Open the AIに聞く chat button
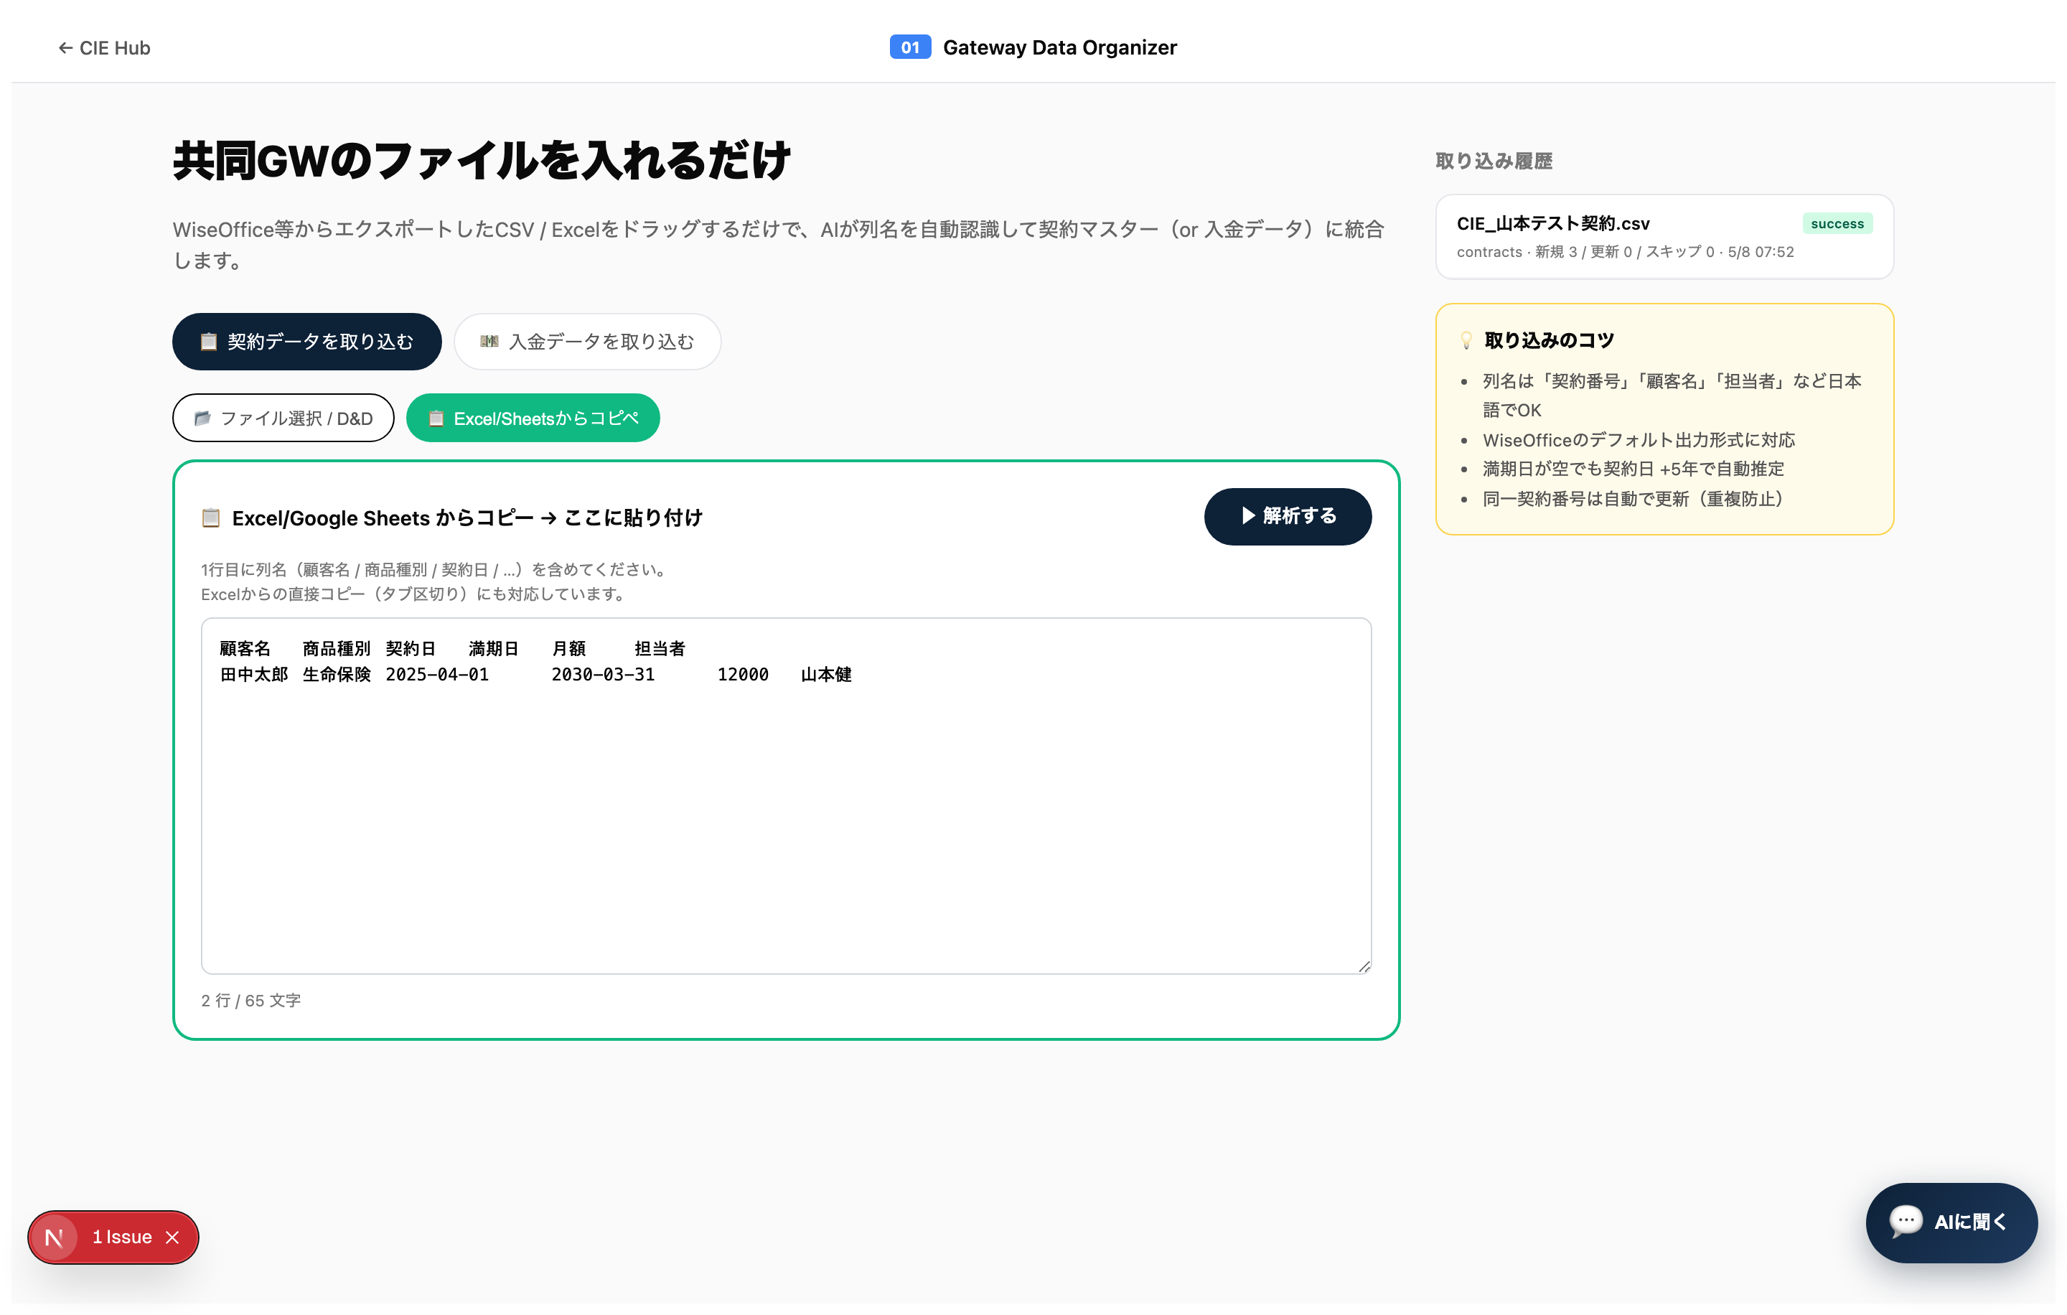 click(x=1951, y=1222)
